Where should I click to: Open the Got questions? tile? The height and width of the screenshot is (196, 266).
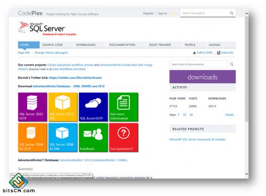coord(123,138)
